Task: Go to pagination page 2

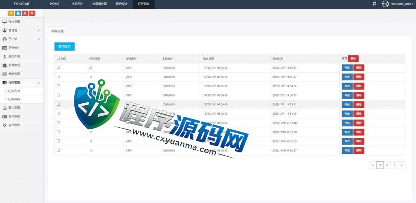Action: pos(387,165)
